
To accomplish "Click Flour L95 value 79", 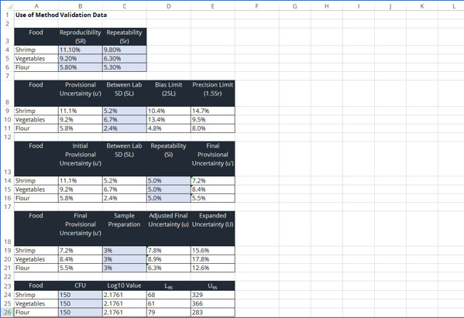I will click(x=169, y=313).
